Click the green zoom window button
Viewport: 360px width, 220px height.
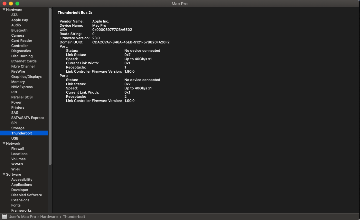pyautogui.click(x=17, y=4)
